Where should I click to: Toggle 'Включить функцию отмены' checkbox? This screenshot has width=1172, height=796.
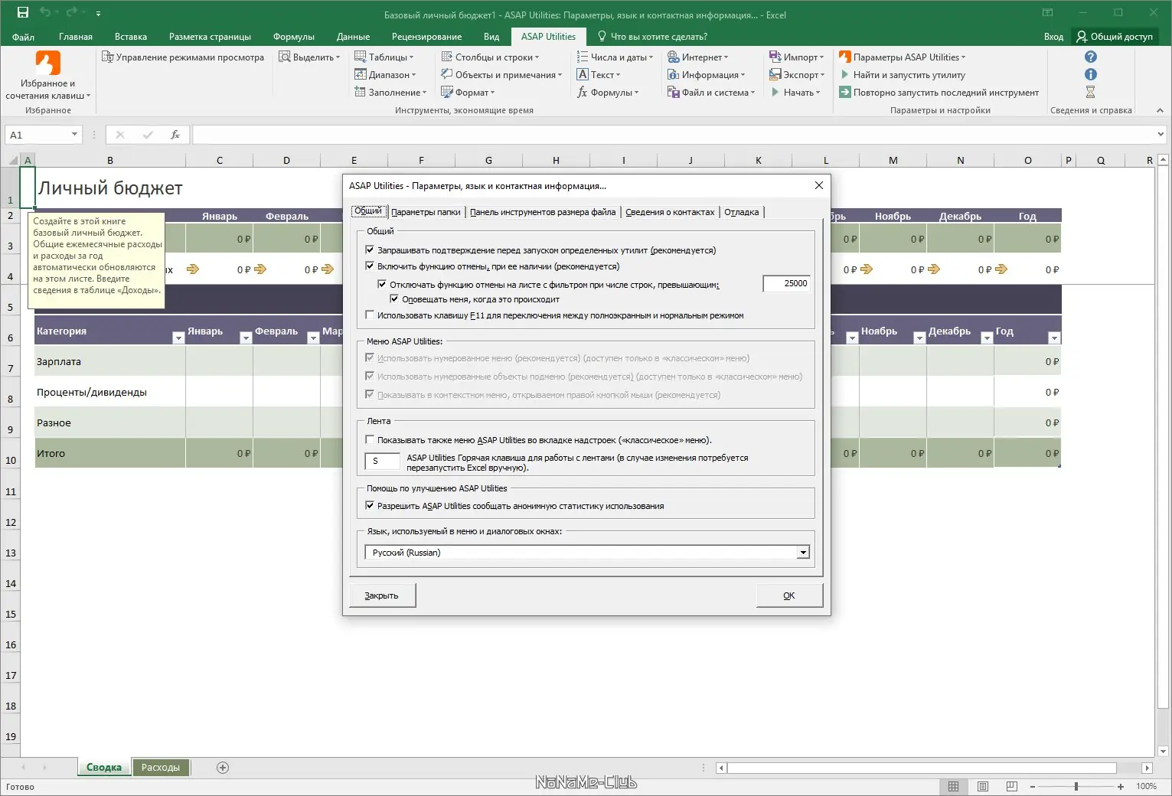point(370,266)
